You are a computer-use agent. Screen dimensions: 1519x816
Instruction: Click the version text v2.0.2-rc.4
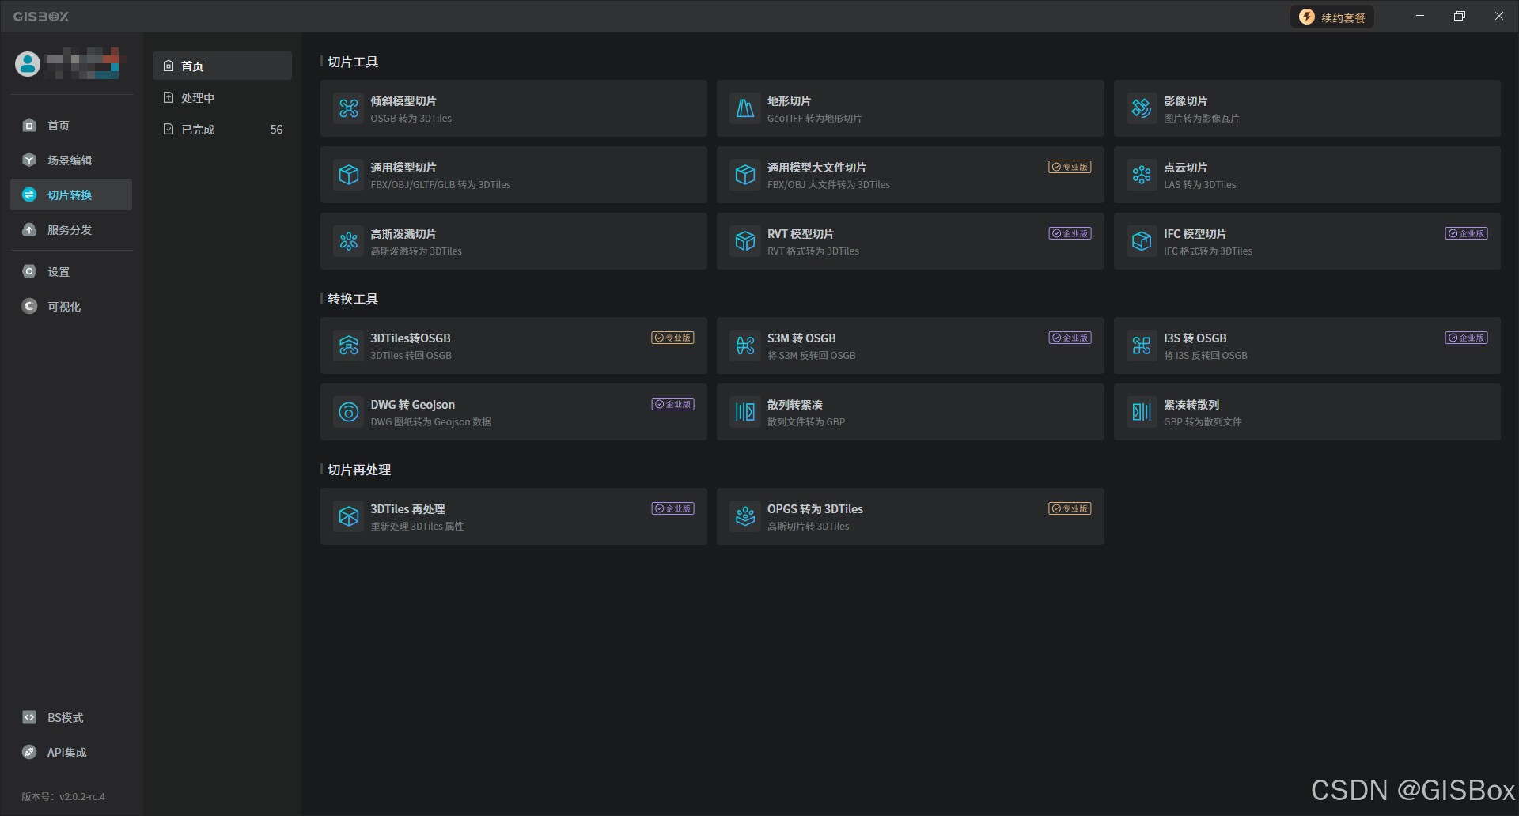pyautogui.click(x=82, y=796)
